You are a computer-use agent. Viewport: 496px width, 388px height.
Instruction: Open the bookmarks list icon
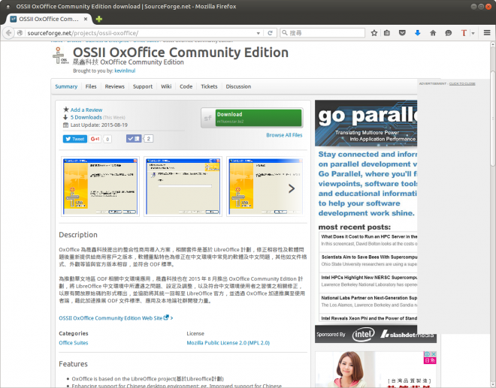[387, 33]
